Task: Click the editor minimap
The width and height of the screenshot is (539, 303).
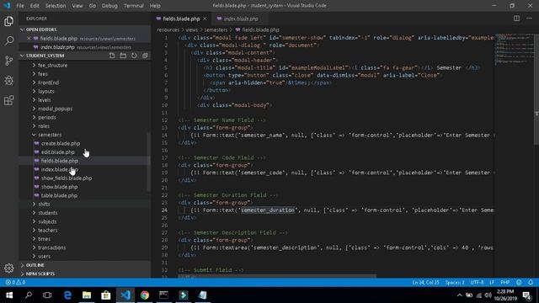Action: [514, 49]
